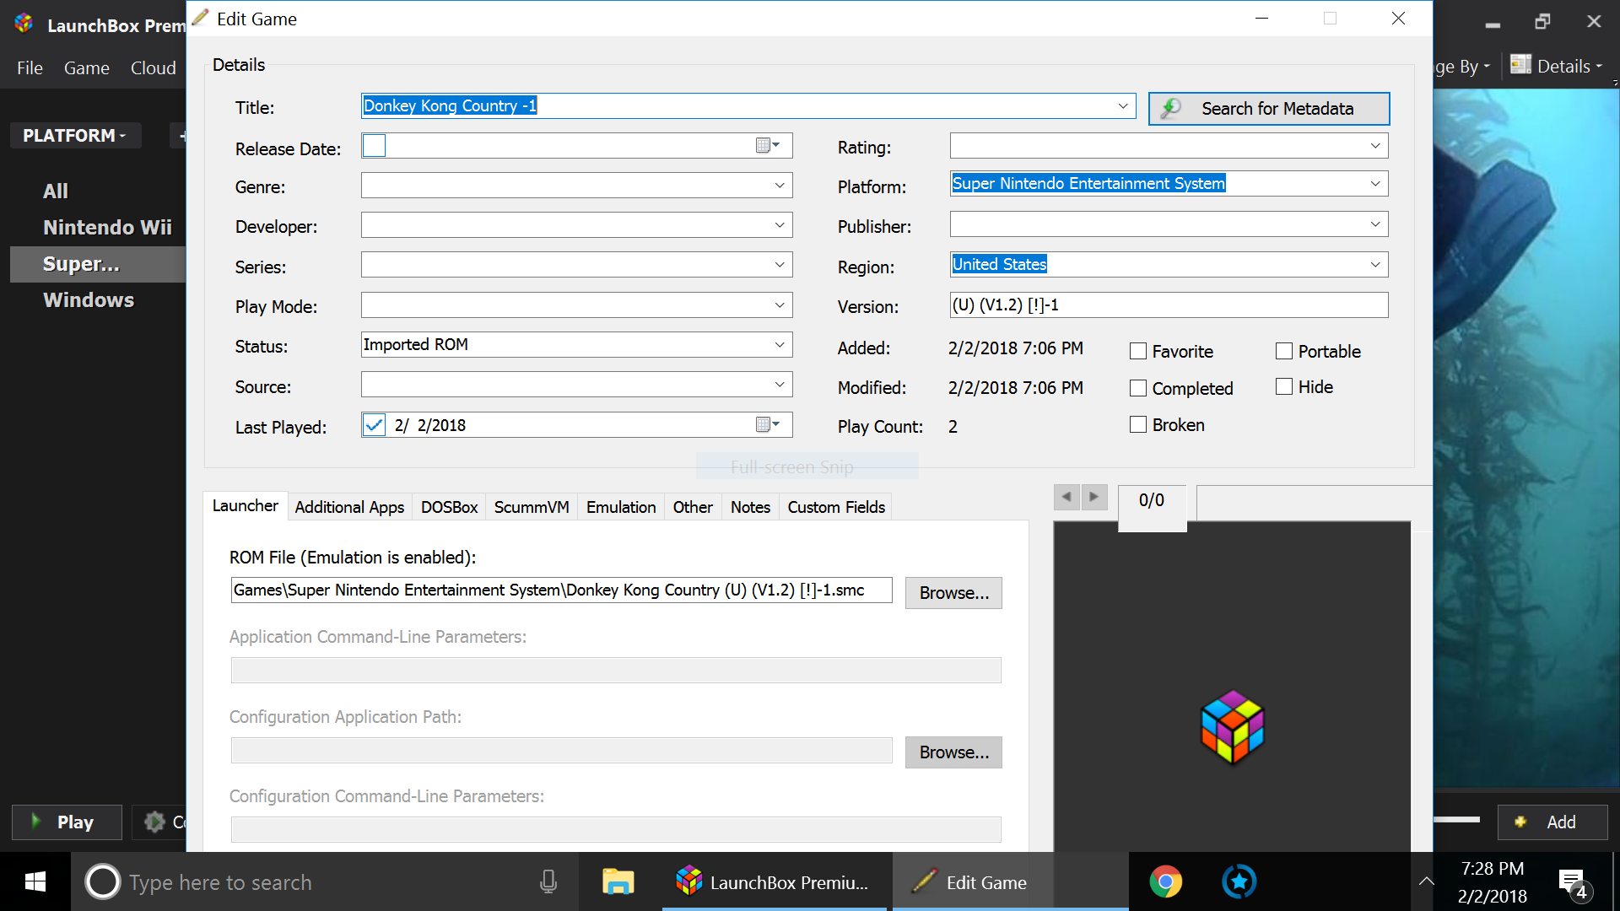Screen dimensions: 1620x911
Task: Click the microphone icon in search box
Action: point(548,882)
